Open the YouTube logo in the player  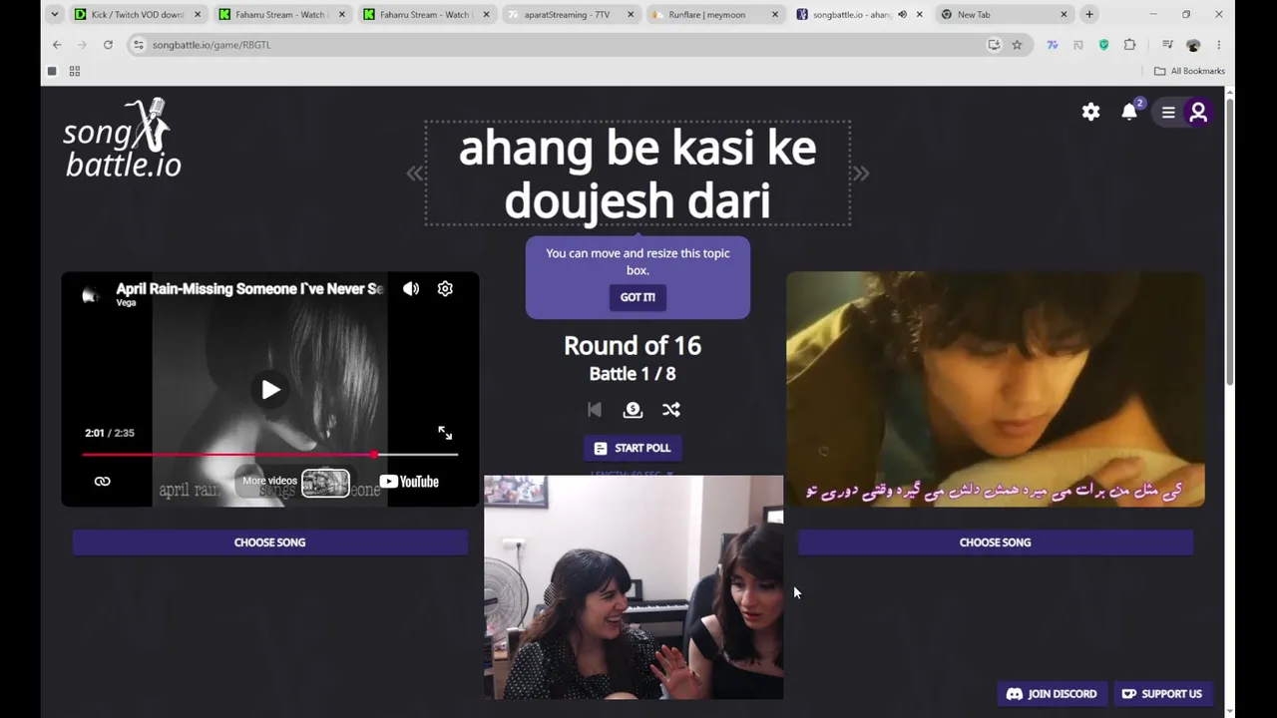[409, 482]
